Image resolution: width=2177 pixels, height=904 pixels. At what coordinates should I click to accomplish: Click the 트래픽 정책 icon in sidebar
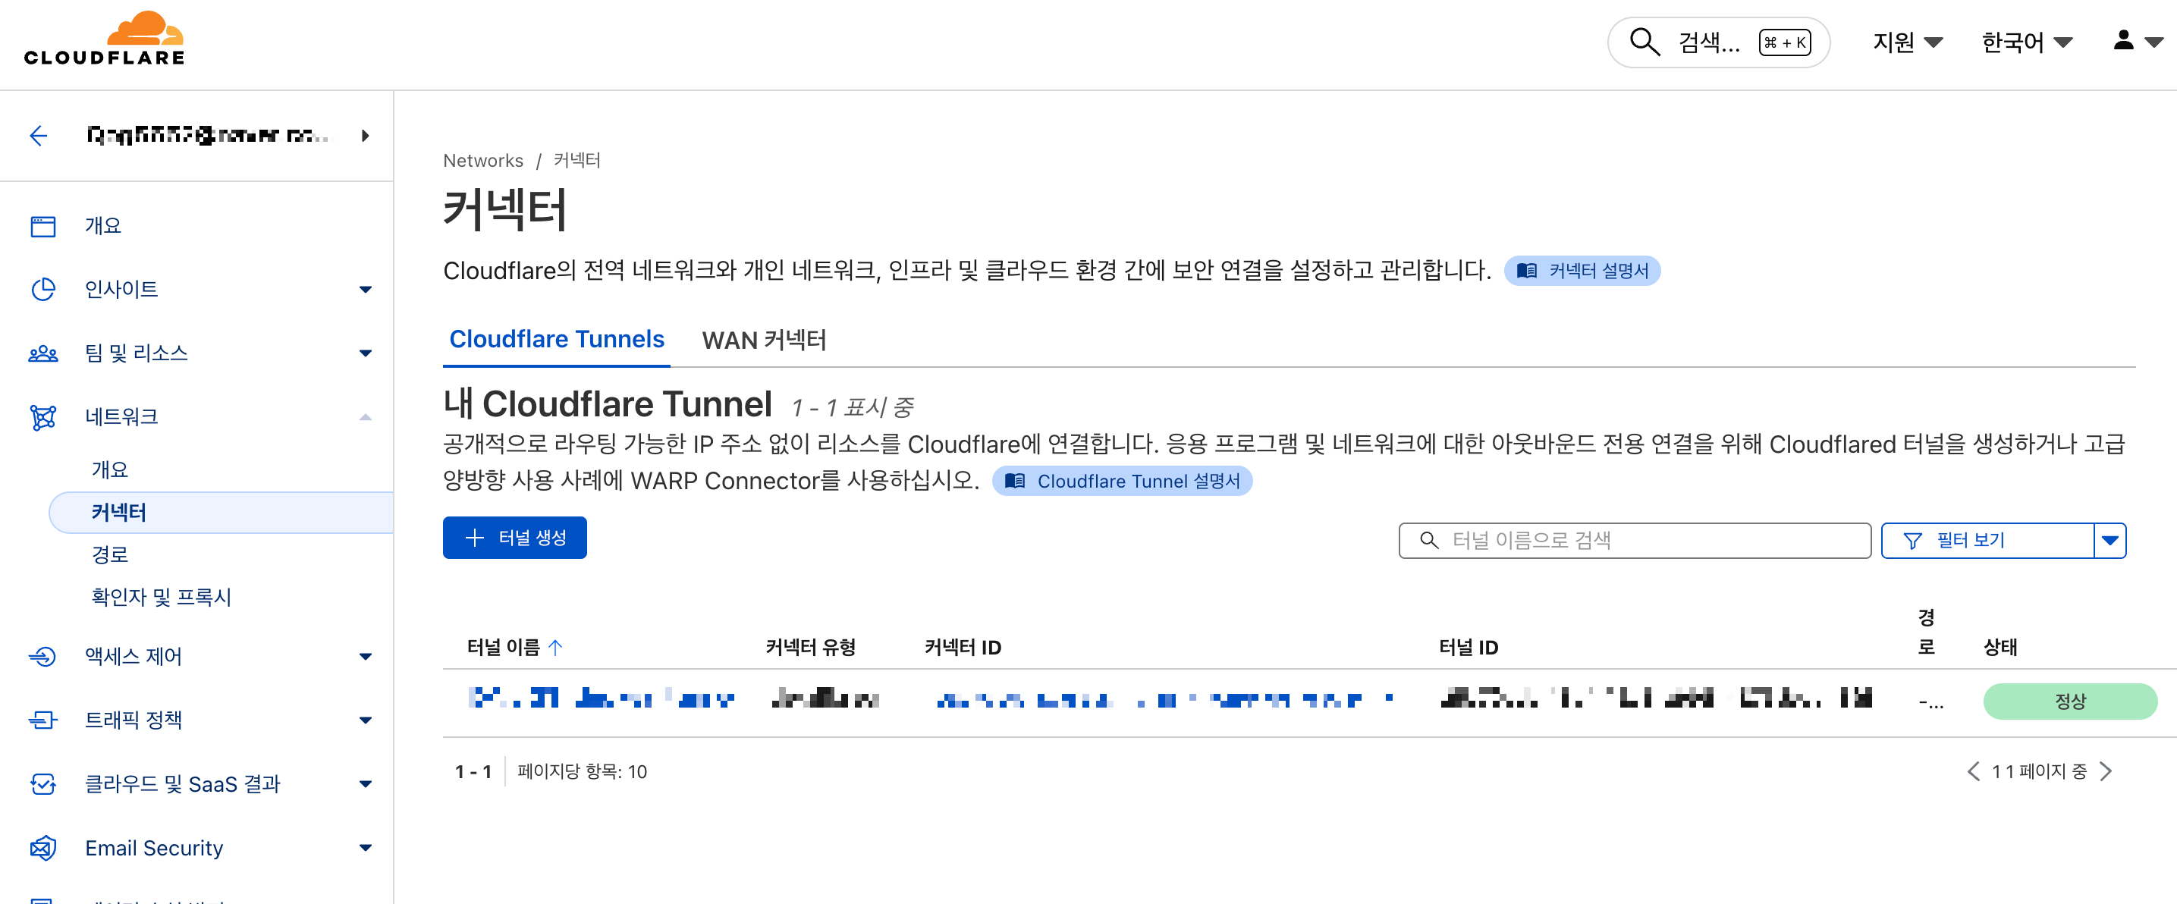[42, 720]
